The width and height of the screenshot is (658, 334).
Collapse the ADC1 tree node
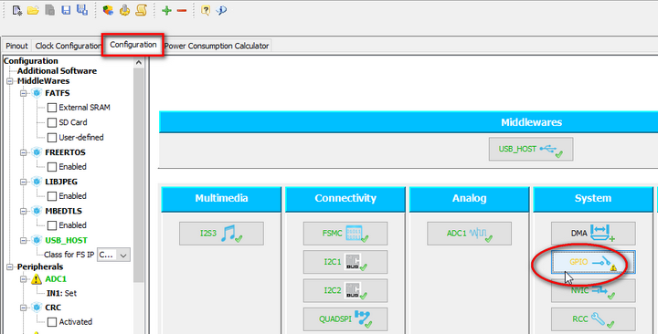pos(24,279)
